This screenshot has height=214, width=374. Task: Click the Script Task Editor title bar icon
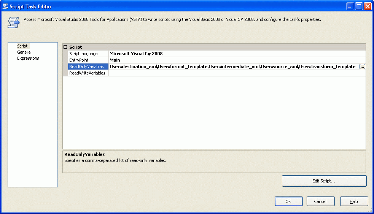pyautogui.click(x=6, y=6)
